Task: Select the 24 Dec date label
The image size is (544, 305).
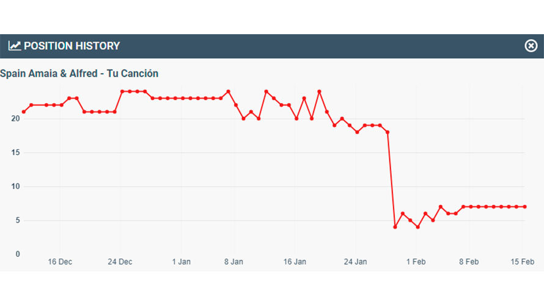Action: pos(120,262)
